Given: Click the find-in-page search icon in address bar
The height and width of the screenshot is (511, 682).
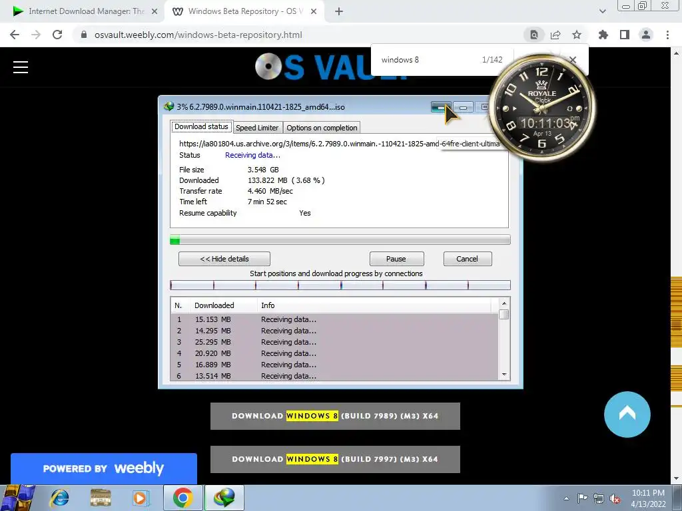Looking at the screenshot, I should (x=533, y=35).
